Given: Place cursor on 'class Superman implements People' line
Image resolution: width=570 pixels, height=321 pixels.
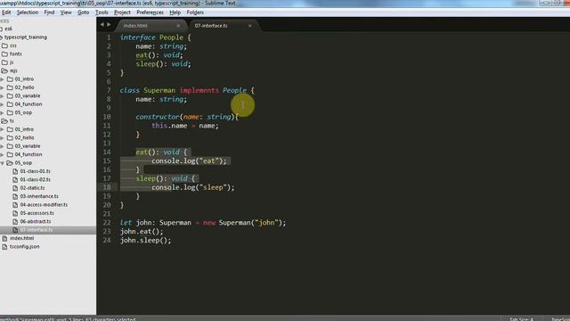Looking at the screenshot, I should tap(187, 90).
